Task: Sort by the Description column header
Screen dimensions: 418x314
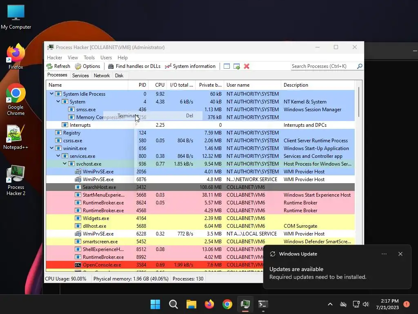Action: coord(318,85)
